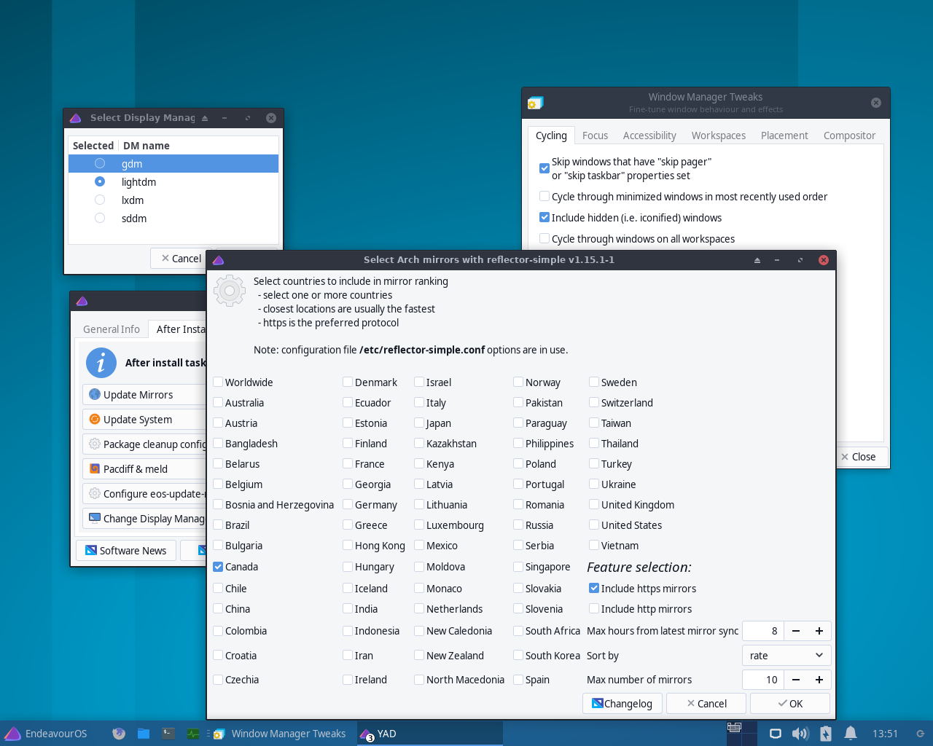Shade the reflector-simple window with up-arrow icon

click(757, 260)
